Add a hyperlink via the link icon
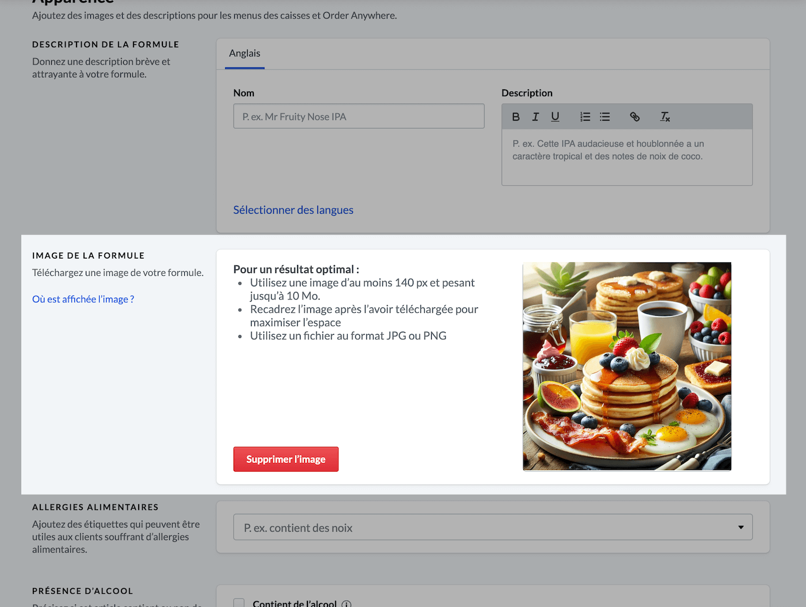This screenshot has width=806, height=607. 634,117
